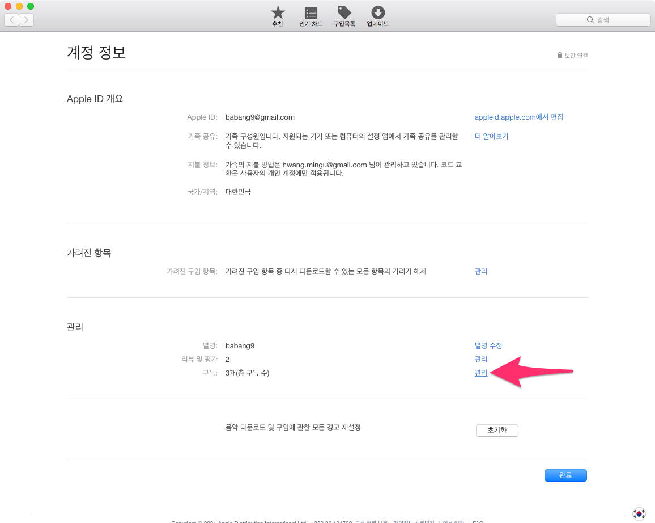Open appleid.apple.com에서 편집 link
Screen dimensions: 655x523
tap(519, 117)
